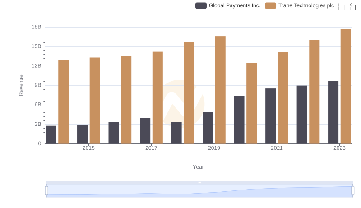The height and width of the screenshot is (208, 361).
Task: Click the 18B y-axis label
Action: (x=37, y=27)
